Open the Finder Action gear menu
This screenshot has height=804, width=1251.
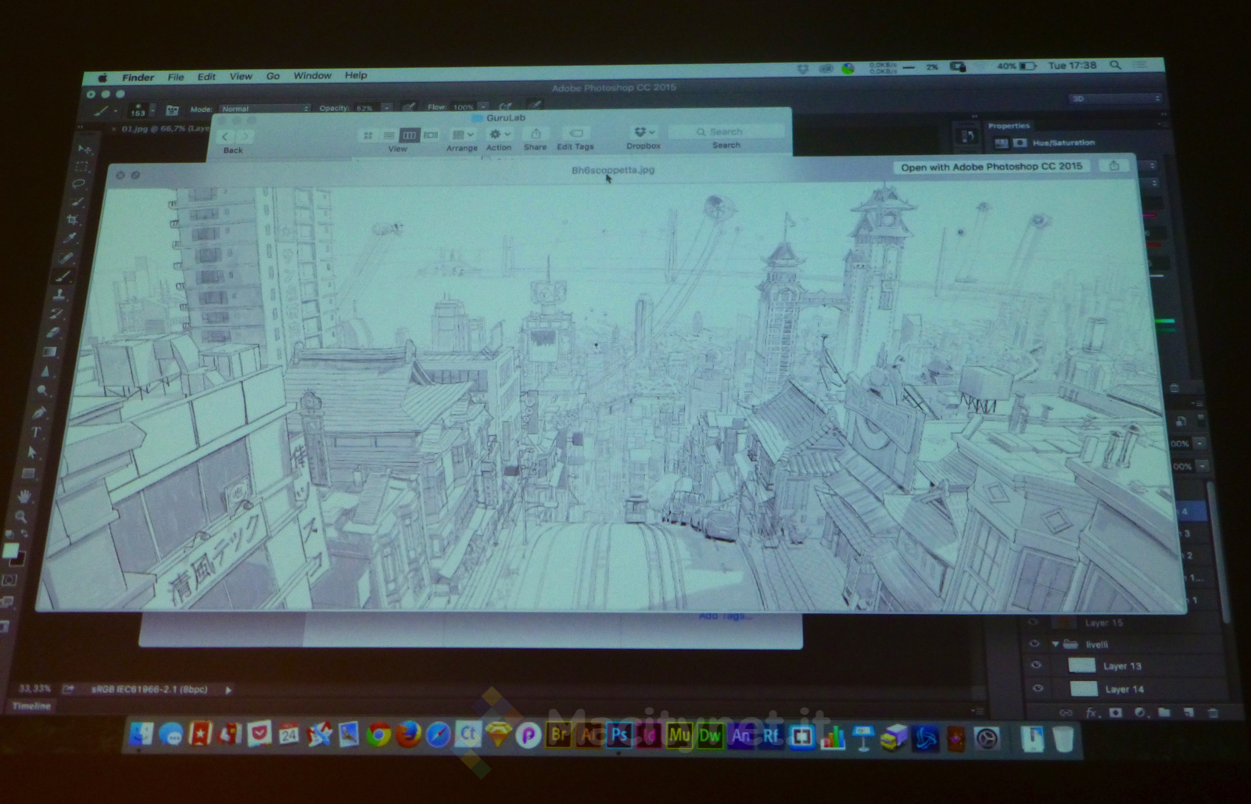pyautogui.click(x=499, y=135)
